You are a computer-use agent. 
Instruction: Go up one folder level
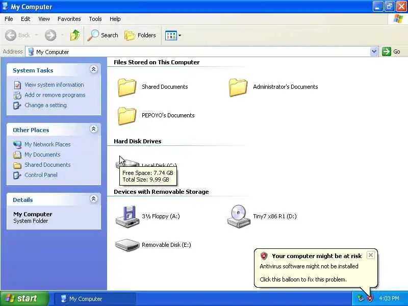[x=75, y=35]
